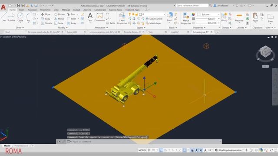Click the in-viewport Custom View label

point(10,37)
